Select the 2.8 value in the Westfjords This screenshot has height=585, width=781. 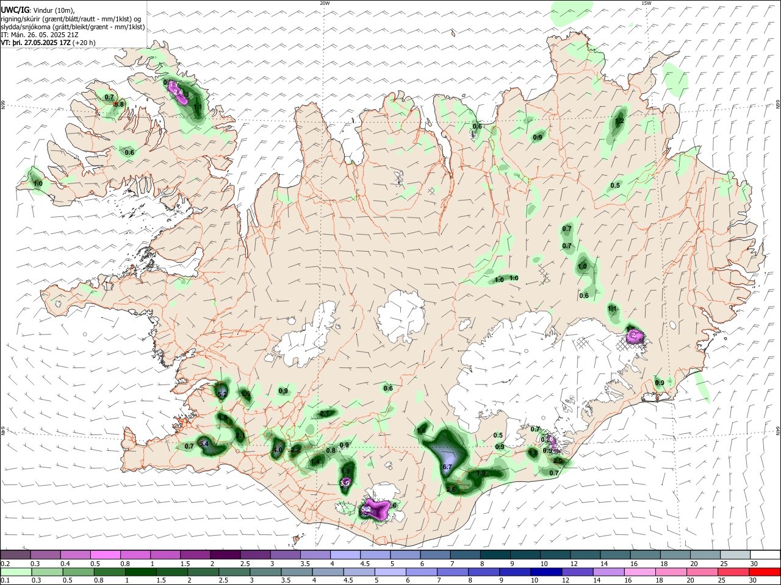pos(178,92)
